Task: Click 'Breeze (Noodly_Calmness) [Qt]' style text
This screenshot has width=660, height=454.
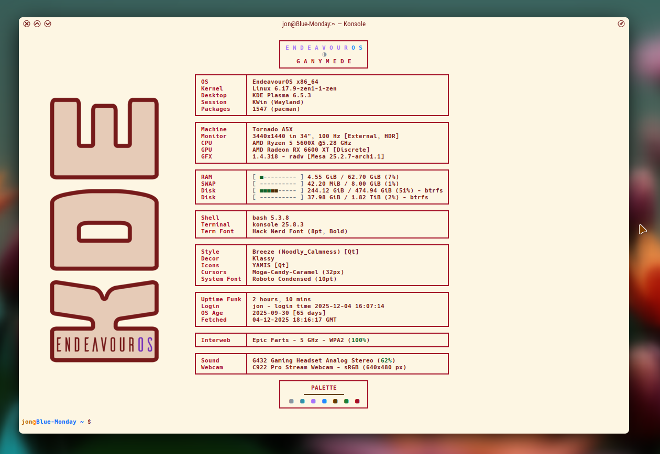Action: coord(305,252)
